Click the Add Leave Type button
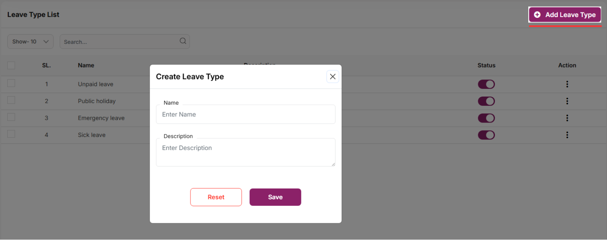The width and height of the screenshot is (607, 240). pyautogui.click(x=565, y=15)
